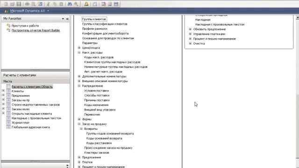Image resolution: width=299 pixels, height=168 pixels.
Task: Select the Расчеты с клиентами module header
Action: coord(36,75)
